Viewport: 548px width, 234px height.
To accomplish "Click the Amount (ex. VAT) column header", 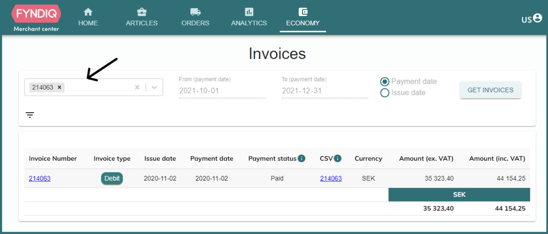I will 426,158.
